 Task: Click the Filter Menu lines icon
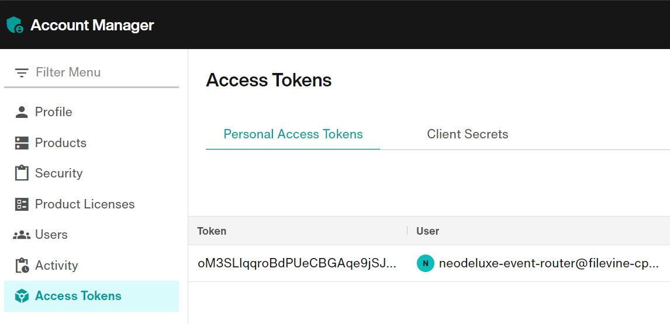(22, 72)
